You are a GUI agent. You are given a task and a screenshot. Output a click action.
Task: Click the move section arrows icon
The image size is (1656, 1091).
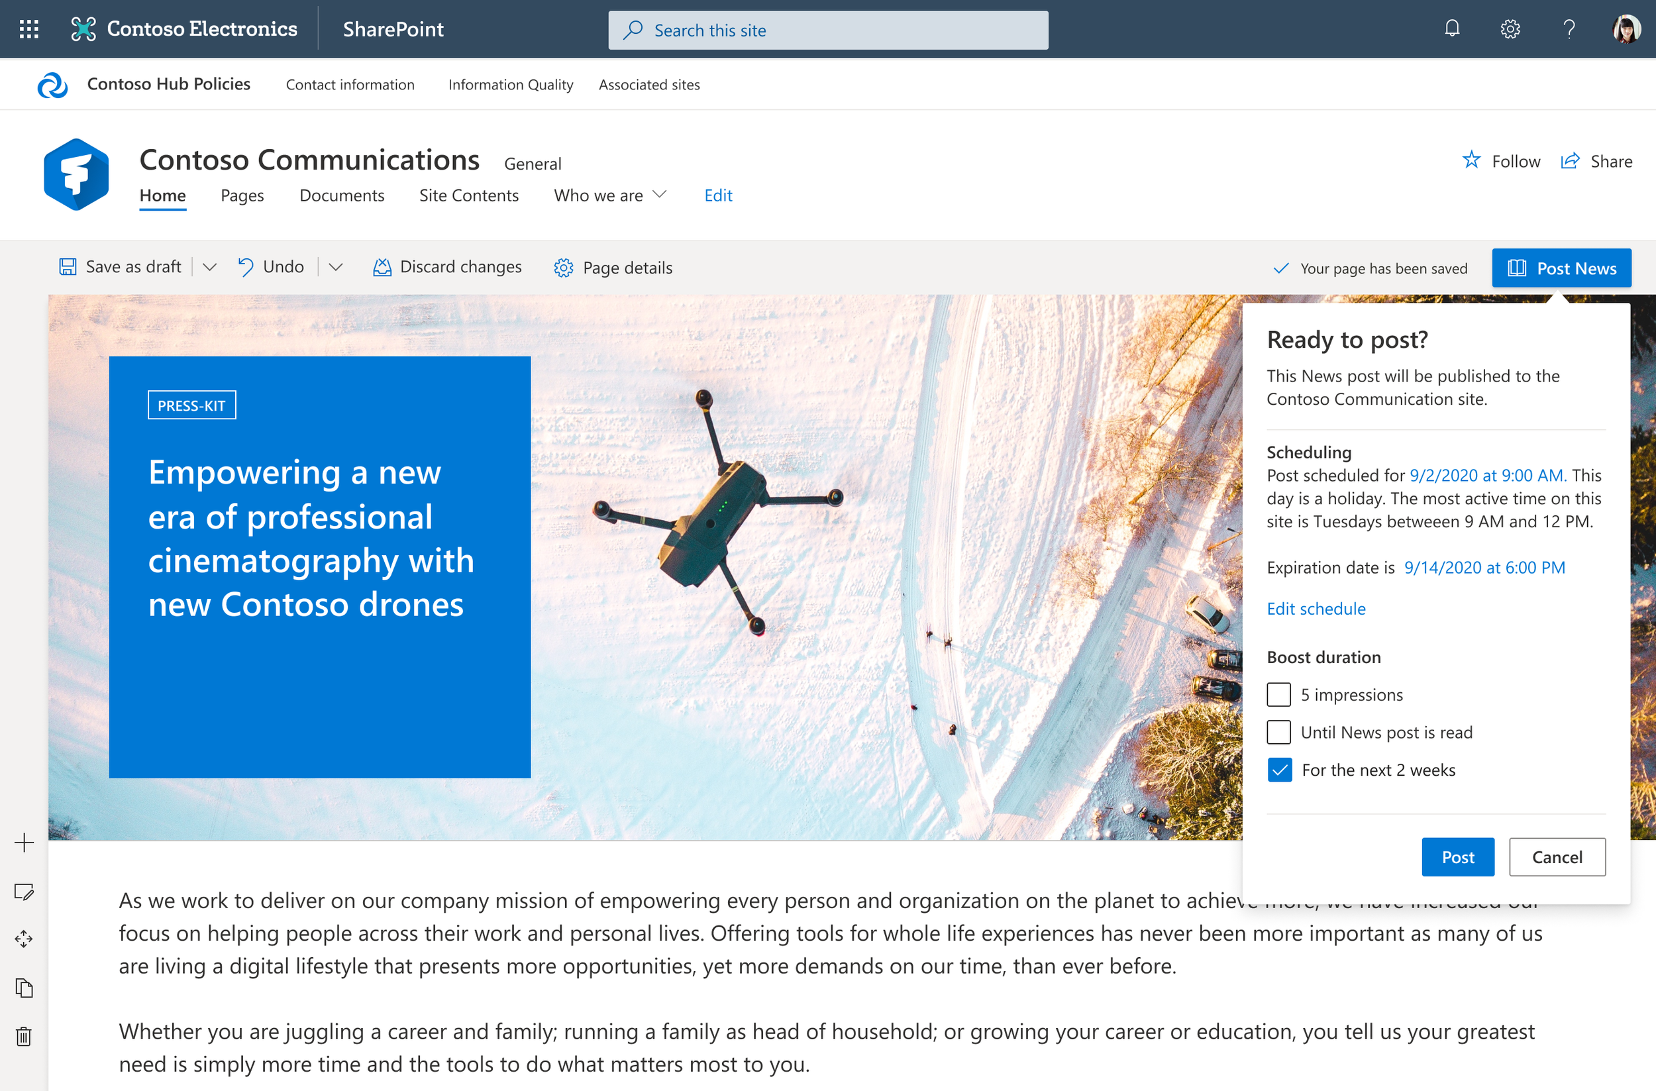(x=24, y=939)
